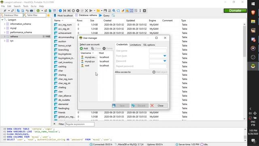Open the Password dropdown arrow in User manager
Screen dimensions: 259x146
pyautogui.click(x=165, y=61)
